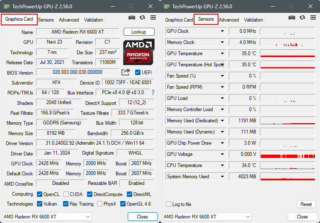Screen dimensions: 320x223
Task: Toggle the DirectML checkbox
Action: pos(129,194)
